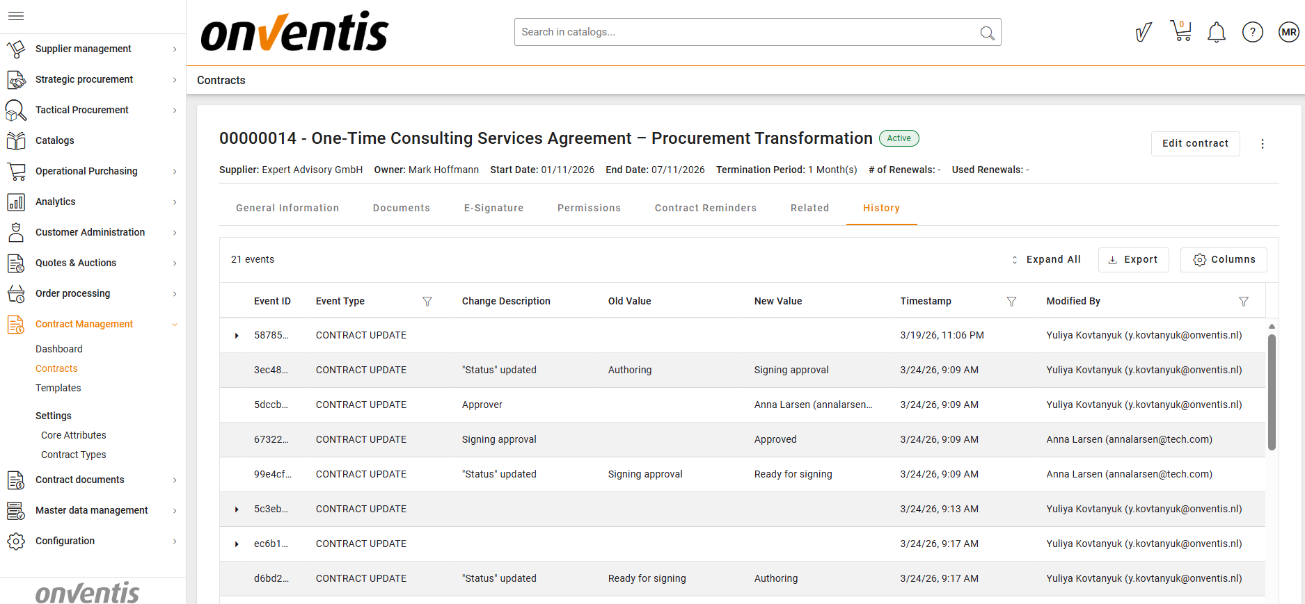Collapse the Contract Management menu
This screenshot has height=604, width=1305.
[x=175, y=325]
